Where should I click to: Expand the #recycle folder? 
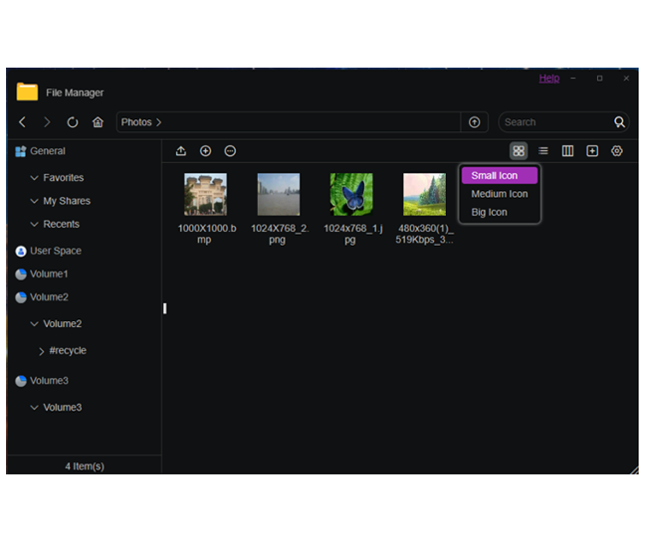(x=42, y=351)
